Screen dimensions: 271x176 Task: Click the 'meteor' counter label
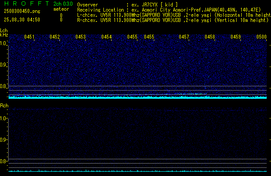tap(61, 9)
